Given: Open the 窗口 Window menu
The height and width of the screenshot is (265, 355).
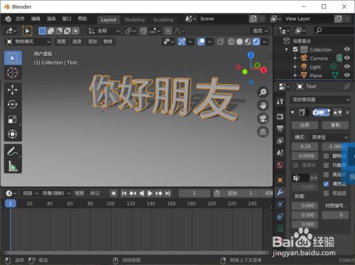Looking at the screenshot, I should [67, 19].
